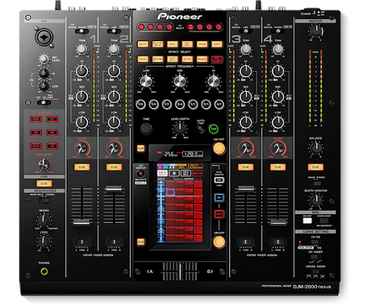Toggle the master MONO/STEREO switch
This screenshot has width=371, height=306.
pos(317,184)
